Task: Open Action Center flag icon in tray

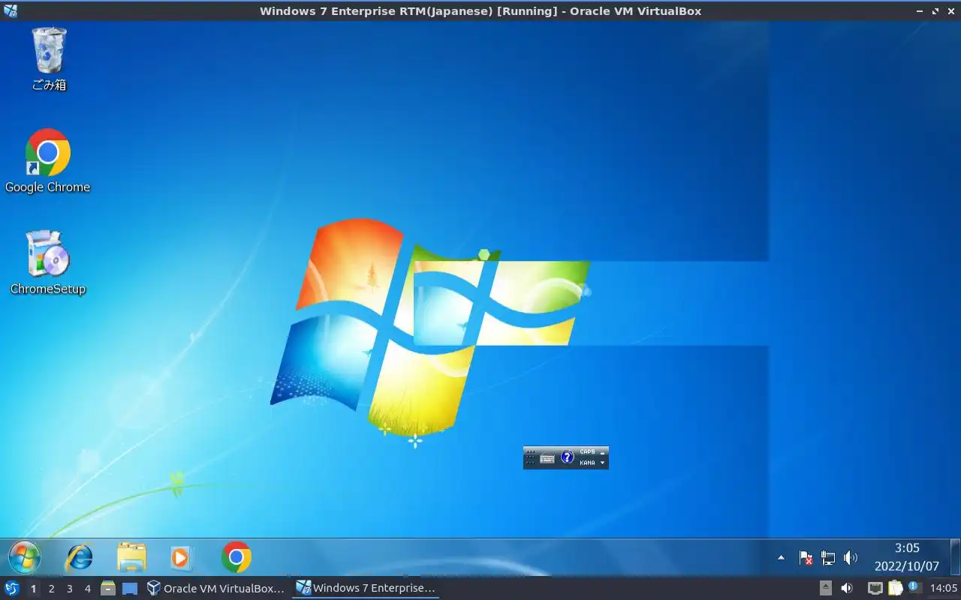Action: coord(806,557)
